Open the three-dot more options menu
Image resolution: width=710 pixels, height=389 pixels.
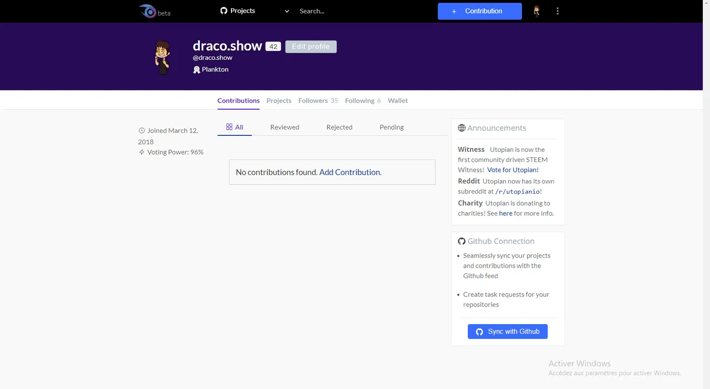(x=557, y=11)
